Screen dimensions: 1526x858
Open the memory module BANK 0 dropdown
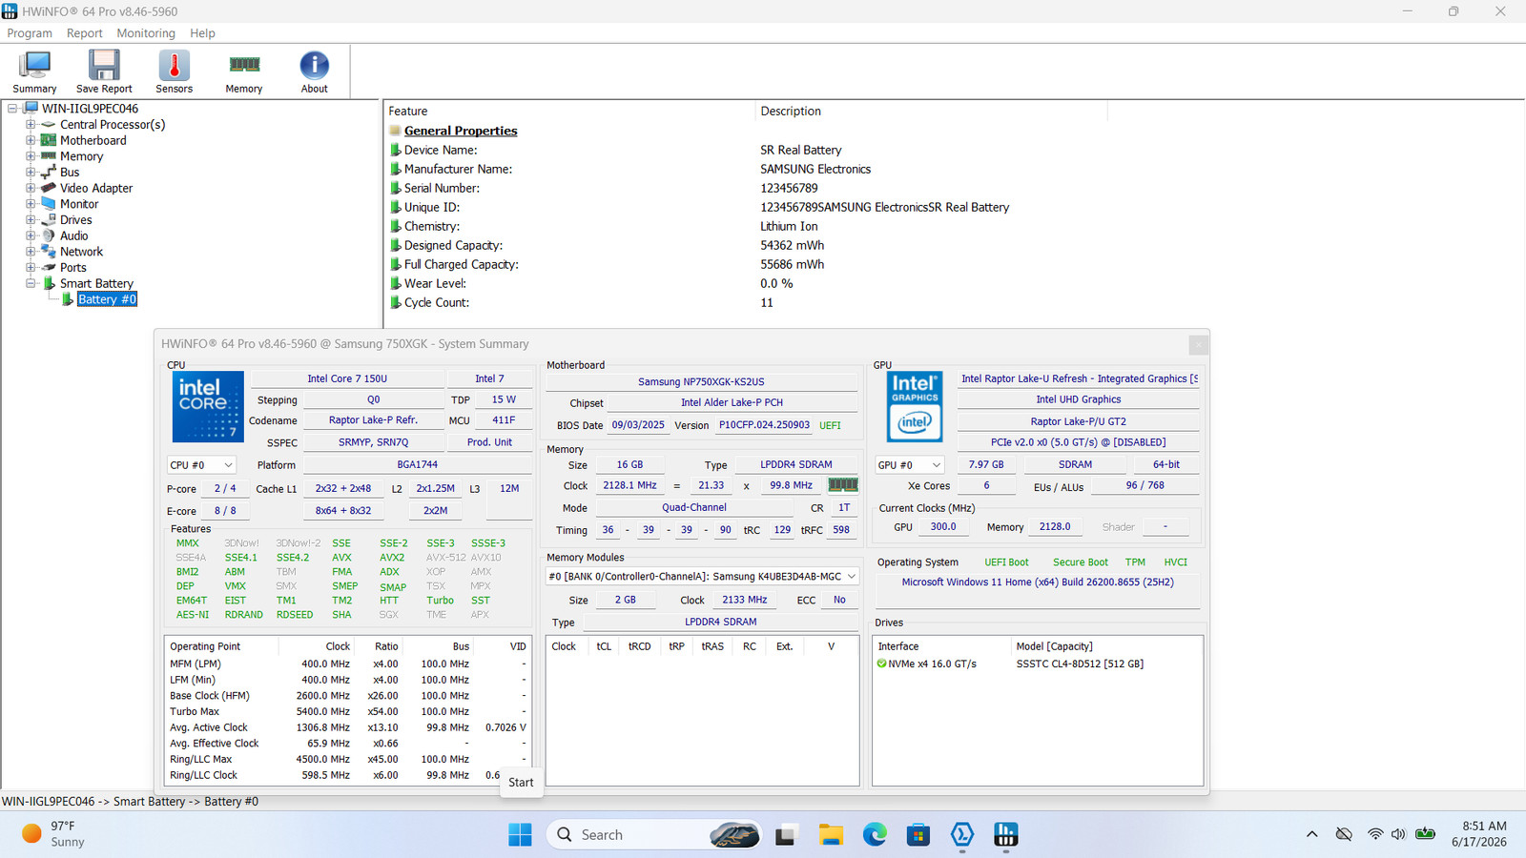(702, 577)
